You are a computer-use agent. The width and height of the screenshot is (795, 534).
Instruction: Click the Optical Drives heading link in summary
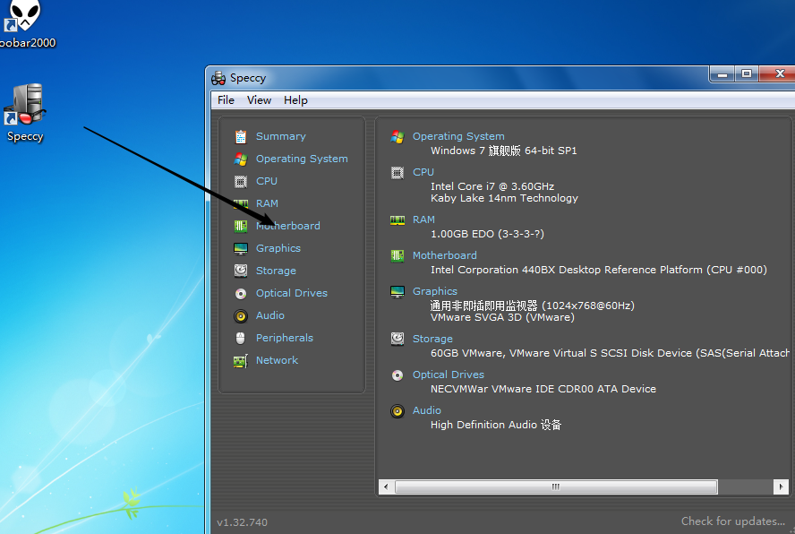pos(449,375)
